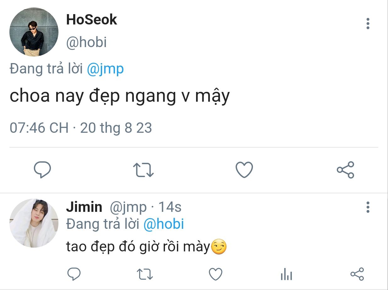
Task: Retweet HoSeok's main tweet
Action: [144, 170]
